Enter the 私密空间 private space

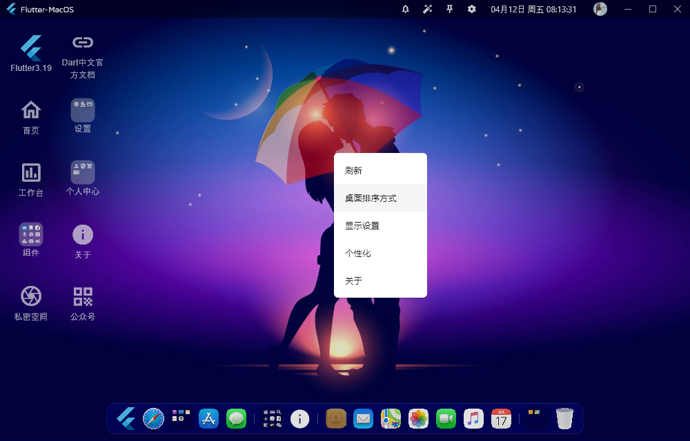(30, 298)
